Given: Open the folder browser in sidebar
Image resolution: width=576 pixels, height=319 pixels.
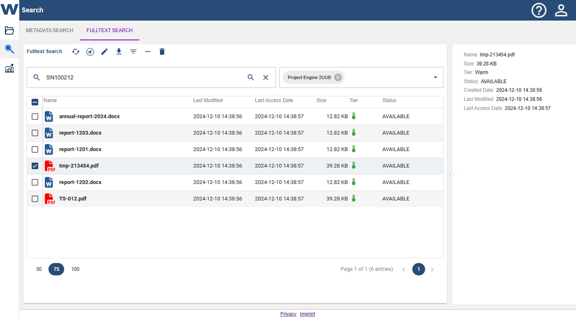Looking at the screenshot, I should pos(9,30).
